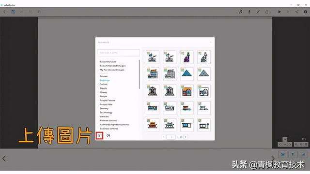
Task: Select the Callout category
Action: click(104, 84)
